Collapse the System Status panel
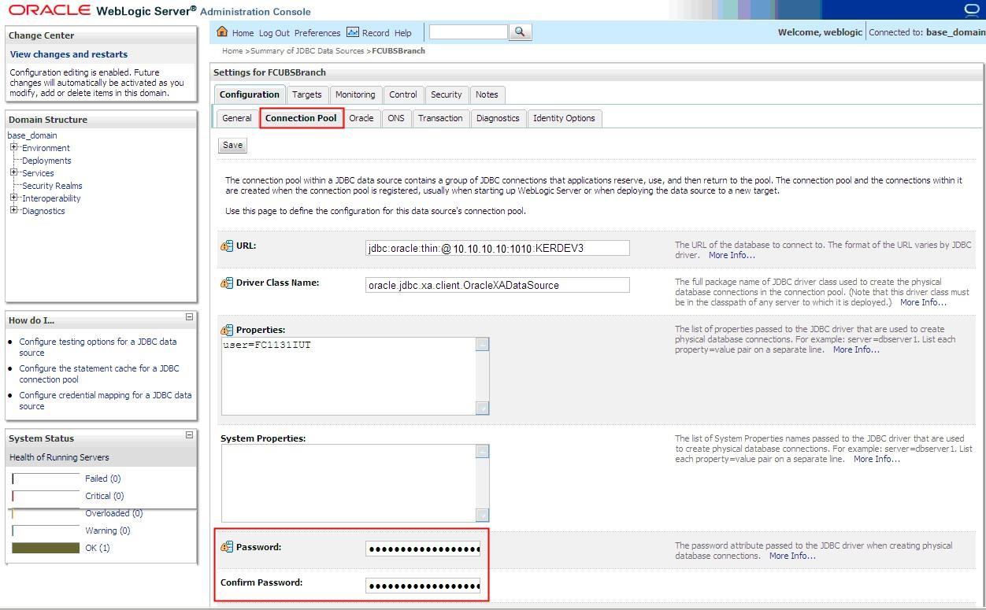Viewport: 986px width, 610px height. coord(189,435)
